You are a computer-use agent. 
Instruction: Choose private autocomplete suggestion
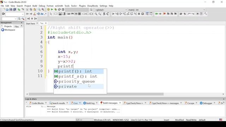point(79,86)
